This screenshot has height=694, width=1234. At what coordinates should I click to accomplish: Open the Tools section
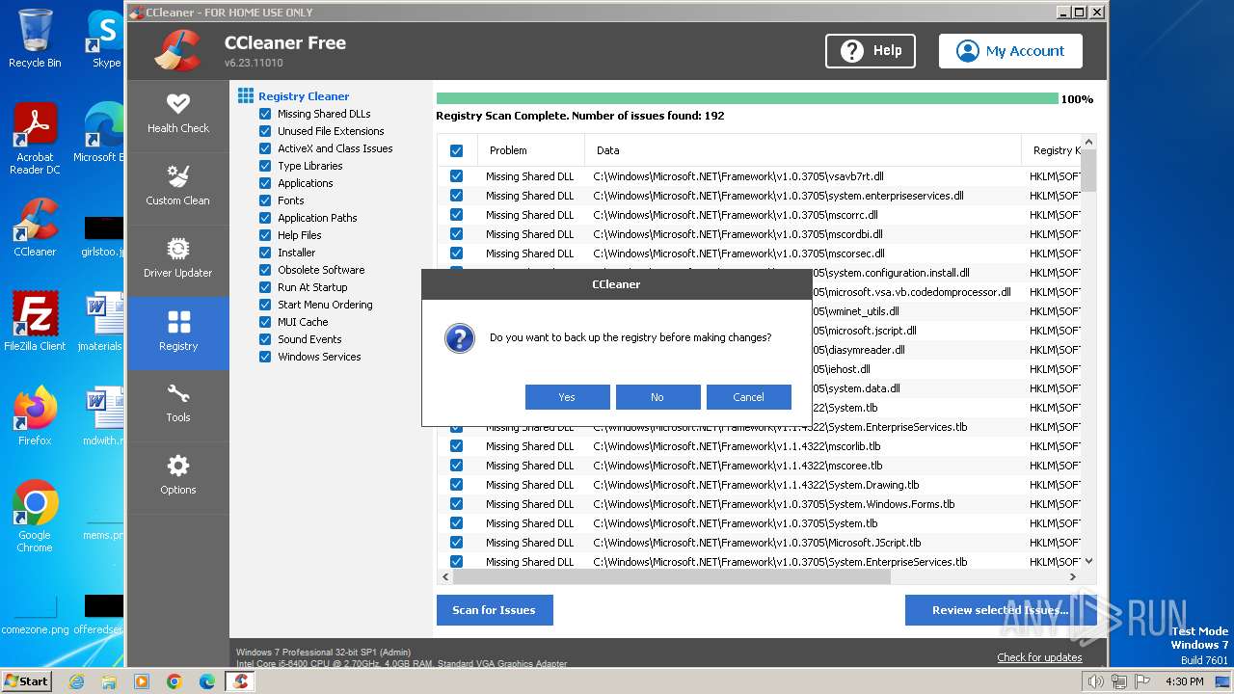178,405
